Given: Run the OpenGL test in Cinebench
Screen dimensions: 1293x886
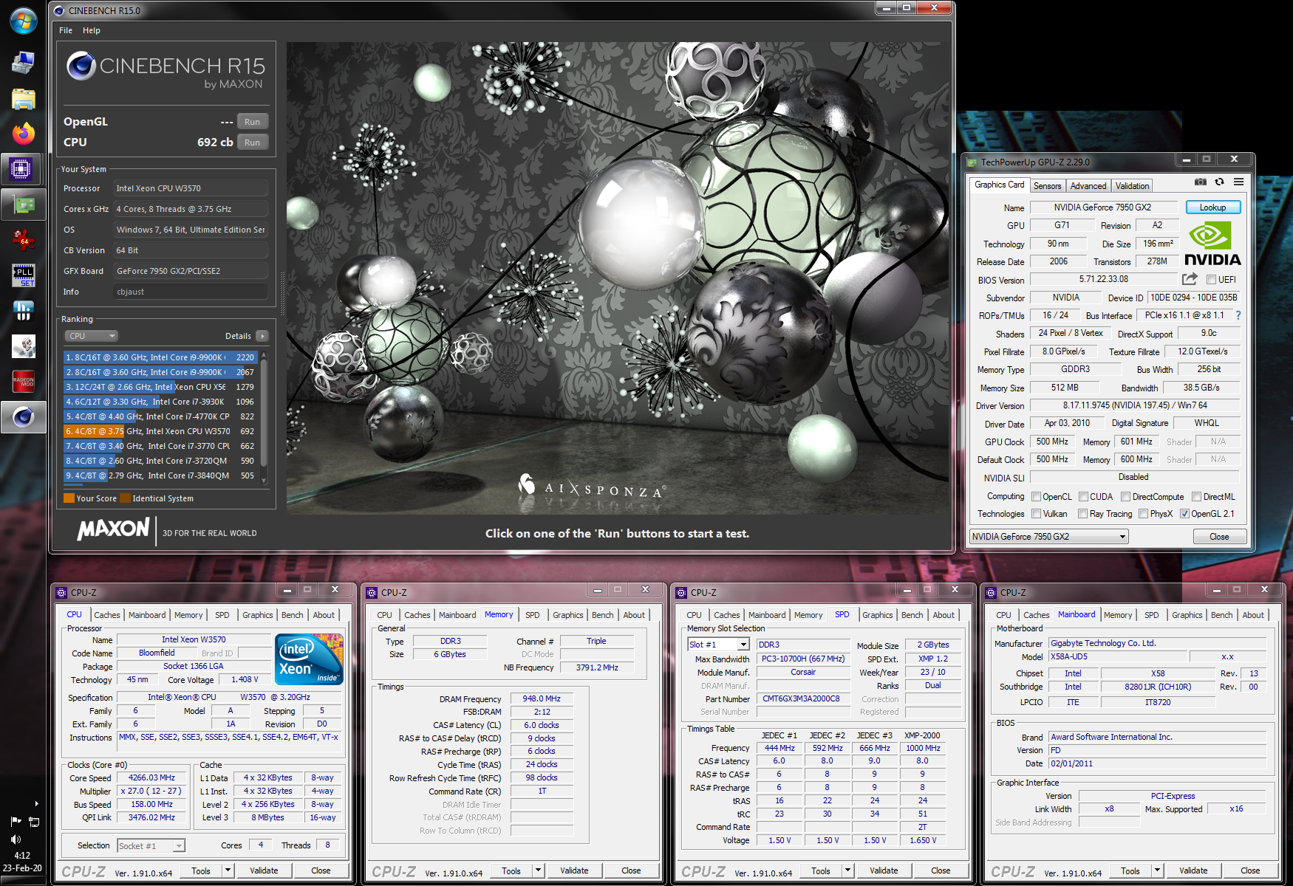Looking at the screenshot, I should [x=253, y=122].
